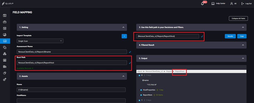
Task: Open the puzzle piece integrations icon
Action: click(x=5, y=47)
